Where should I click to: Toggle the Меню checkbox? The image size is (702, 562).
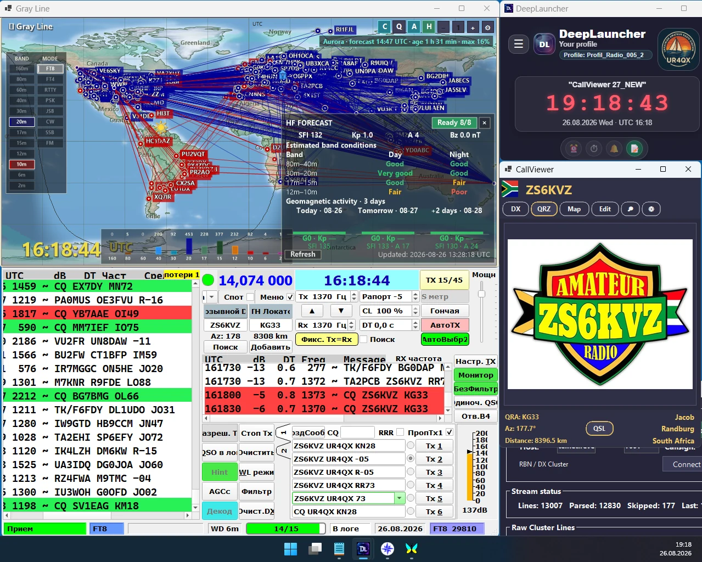[x=290, y=297]
